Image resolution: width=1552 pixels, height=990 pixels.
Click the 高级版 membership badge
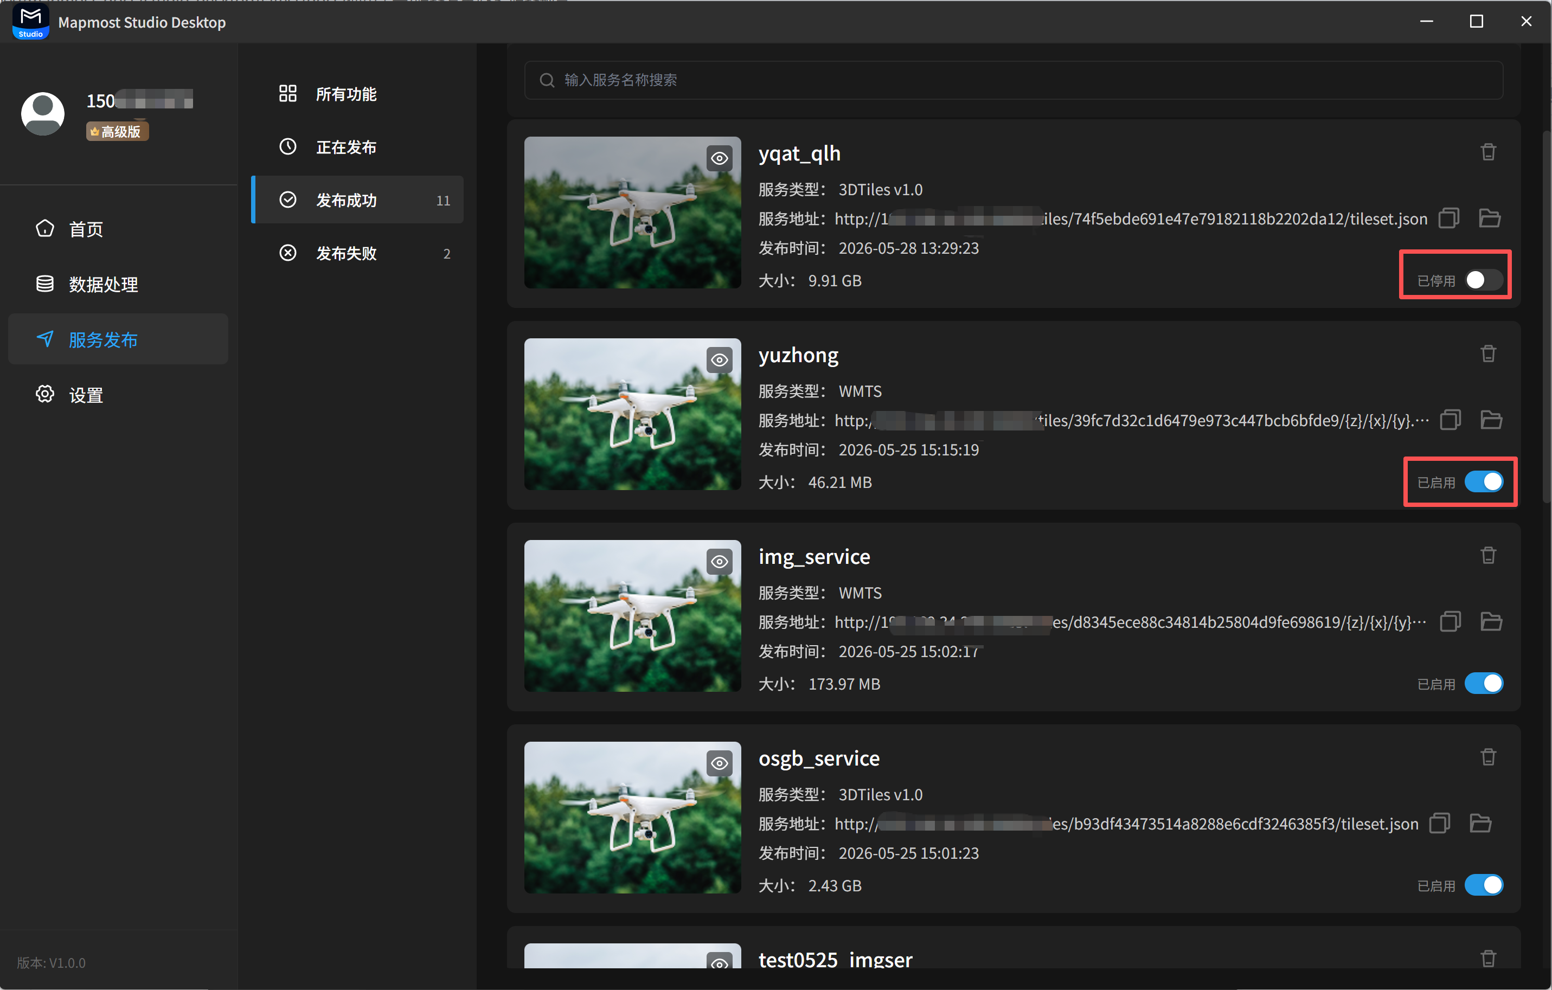click(x=117, y=132)
